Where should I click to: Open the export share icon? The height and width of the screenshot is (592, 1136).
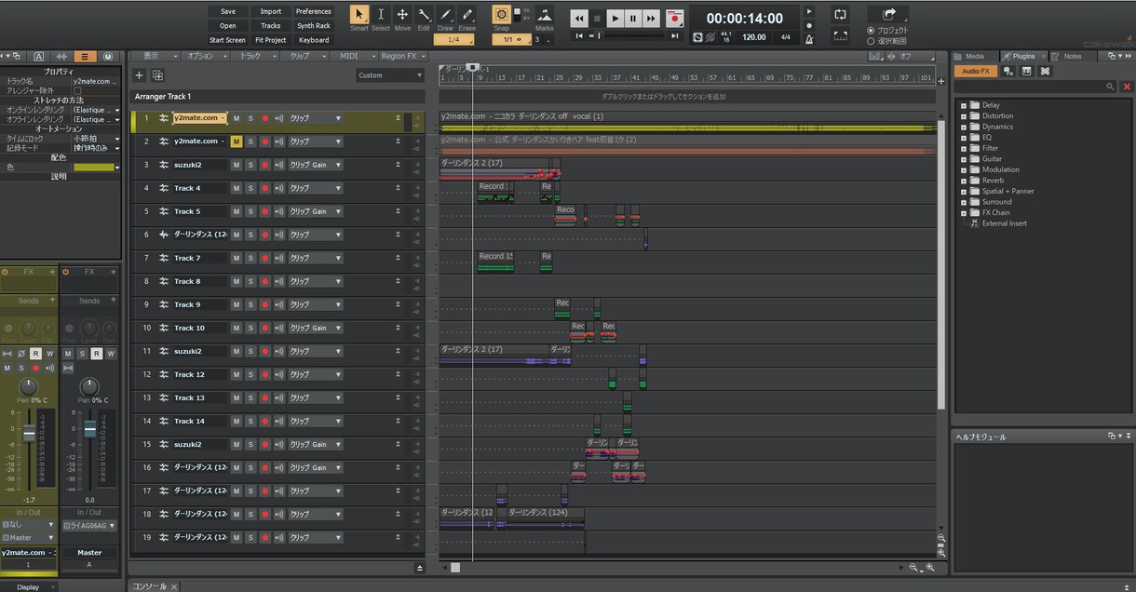pos(888,14)
